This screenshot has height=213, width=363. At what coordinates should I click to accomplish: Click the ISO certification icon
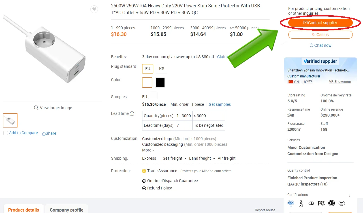(x=291, y=203)
